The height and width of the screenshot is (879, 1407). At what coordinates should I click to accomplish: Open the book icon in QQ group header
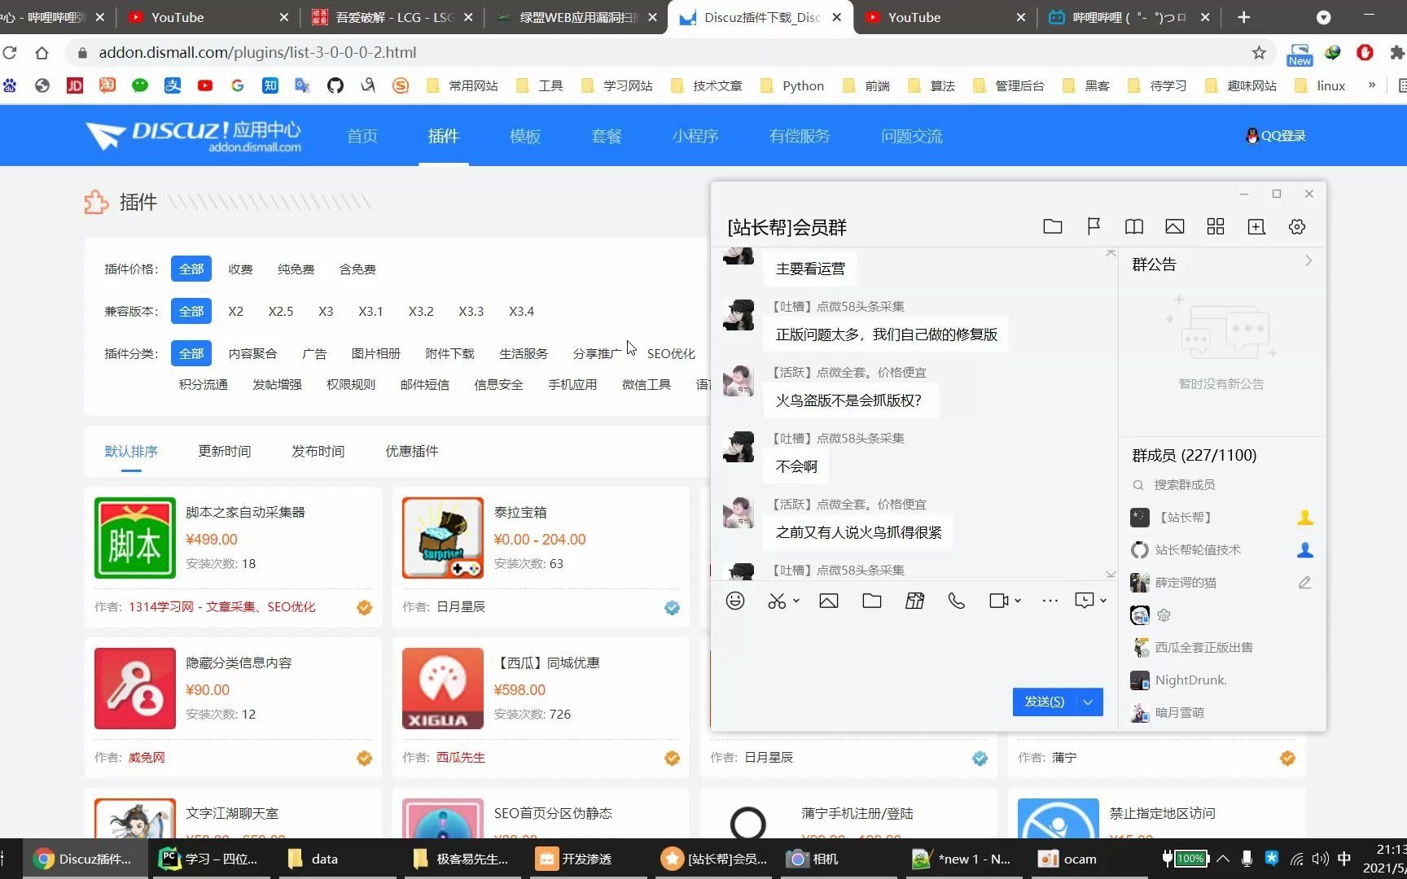point(1134,226)
